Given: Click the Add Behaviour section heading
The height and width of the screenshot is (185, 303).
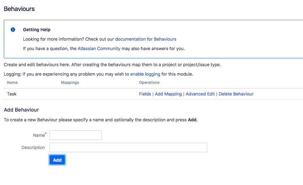Looking at the screenshot, I should (21, 110).
